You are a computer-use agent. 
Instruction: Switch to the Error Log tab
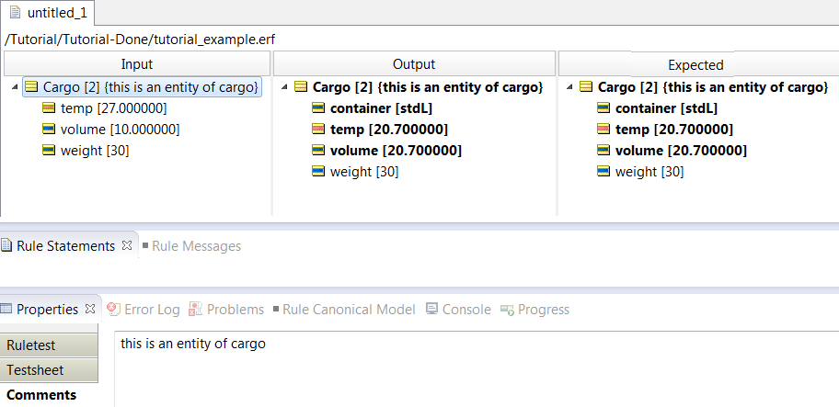(152, 310)
